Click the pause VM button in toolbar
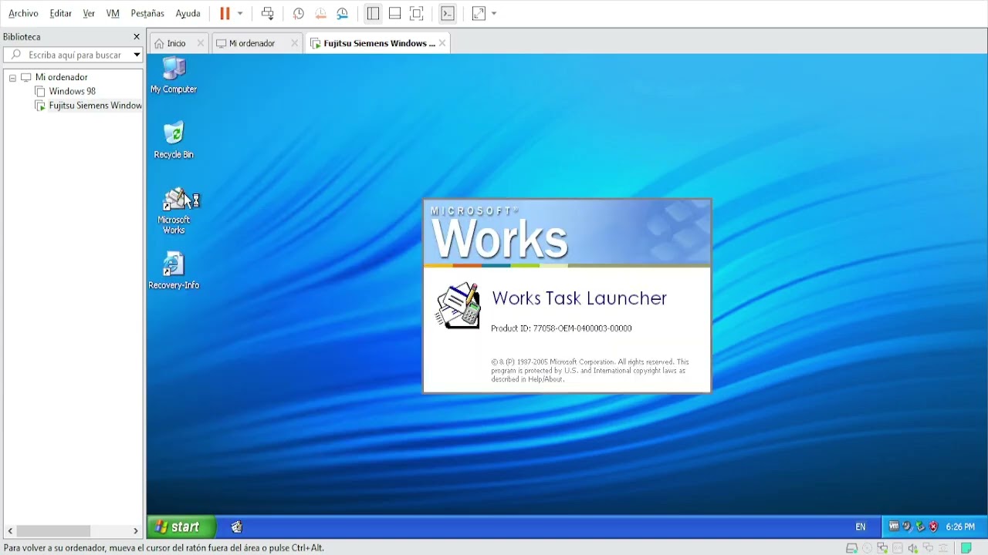This screenshot has height=555, width=988. coord(225,13)
